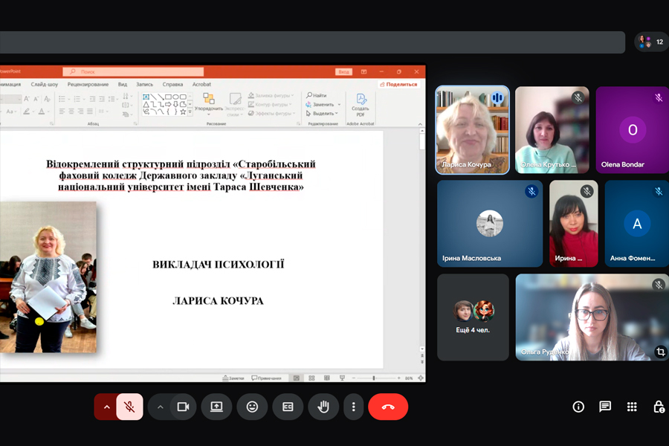The height and width of the screenshot is (446, 669).
Task: Open more options three-dot menu
Action: 353,407
